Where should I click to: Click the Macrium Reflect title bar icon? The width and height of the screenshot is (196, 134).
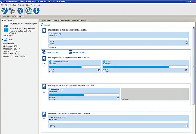(x=1, y=2)
